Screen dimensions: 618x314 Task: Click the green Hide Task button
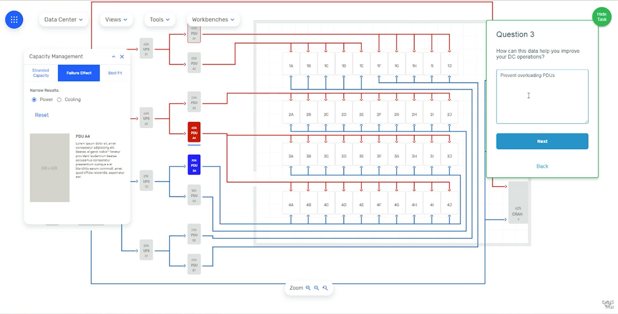click(602, 17)
